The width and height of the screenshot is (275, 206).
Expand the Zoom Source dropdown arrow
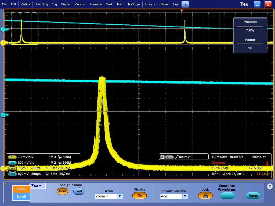[185, 196]
